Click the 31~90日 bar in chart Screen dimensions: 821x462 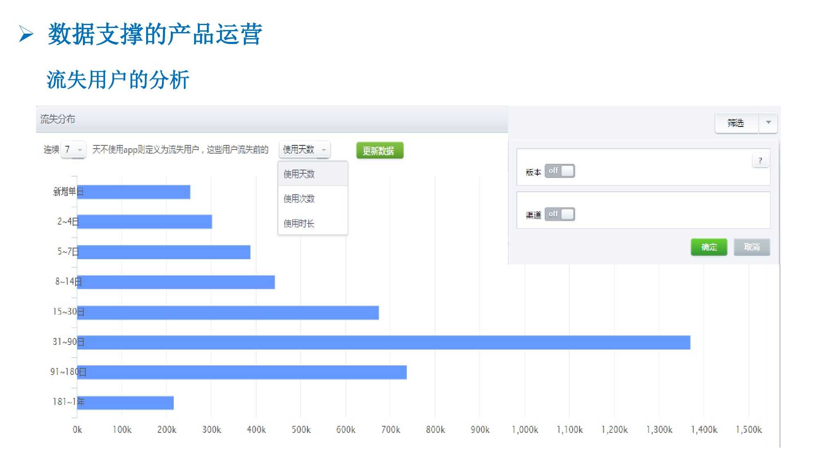point(383,342)
